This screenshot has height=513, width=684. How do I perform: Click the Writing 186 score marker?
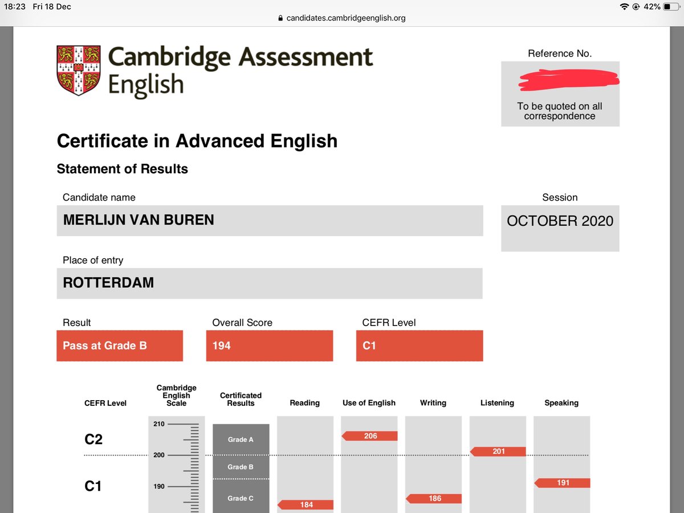click(x=434, y=498)
